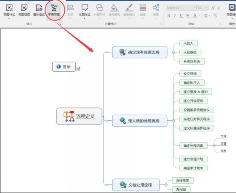This screenshot has height=193, width=236.
Task: Open dropdown arrow under 导图样式
Action: pos(9,18)
